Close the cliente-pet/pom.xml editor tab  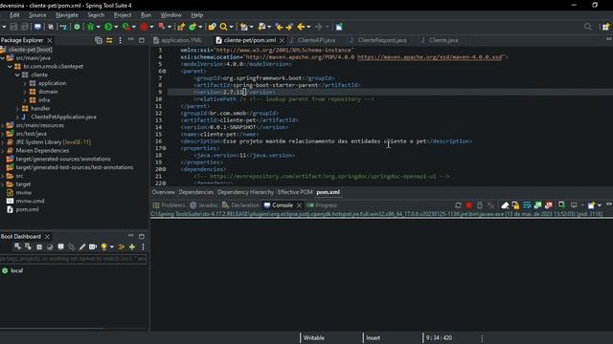[282, 40]
